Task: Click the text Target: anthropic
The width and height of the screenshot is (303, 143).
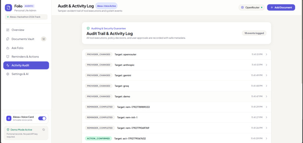Action: click(x=124, y=65)
